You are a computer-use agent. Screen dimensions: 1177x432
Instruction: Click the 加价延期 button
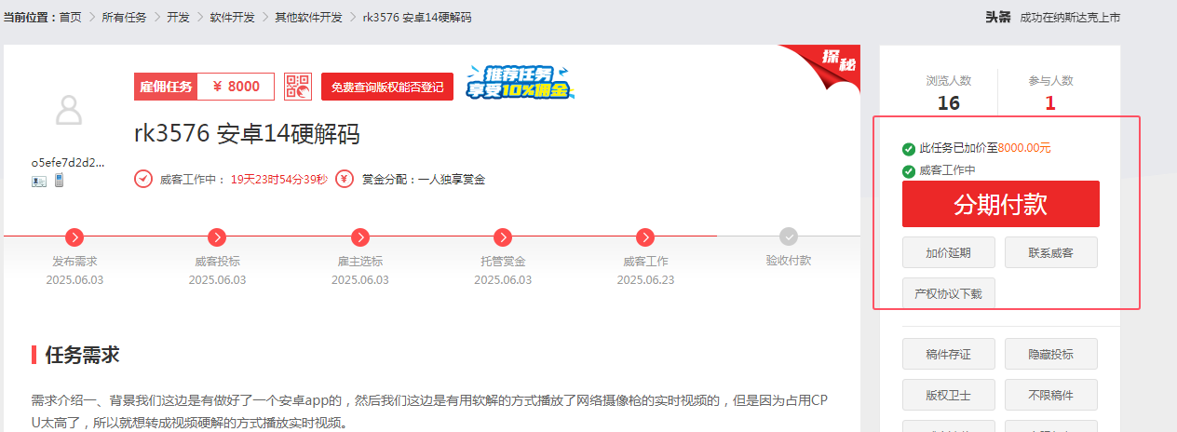(948, 252)
